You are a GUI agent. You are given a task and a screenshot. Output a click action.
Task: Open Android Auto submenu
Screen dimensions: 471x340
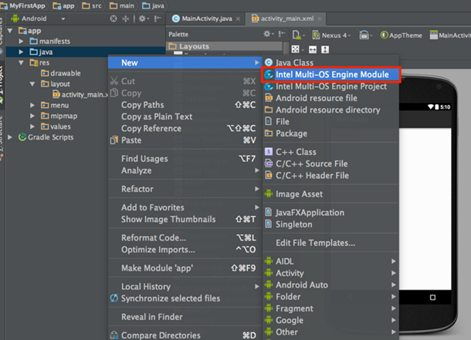click(x=330, y=284)
